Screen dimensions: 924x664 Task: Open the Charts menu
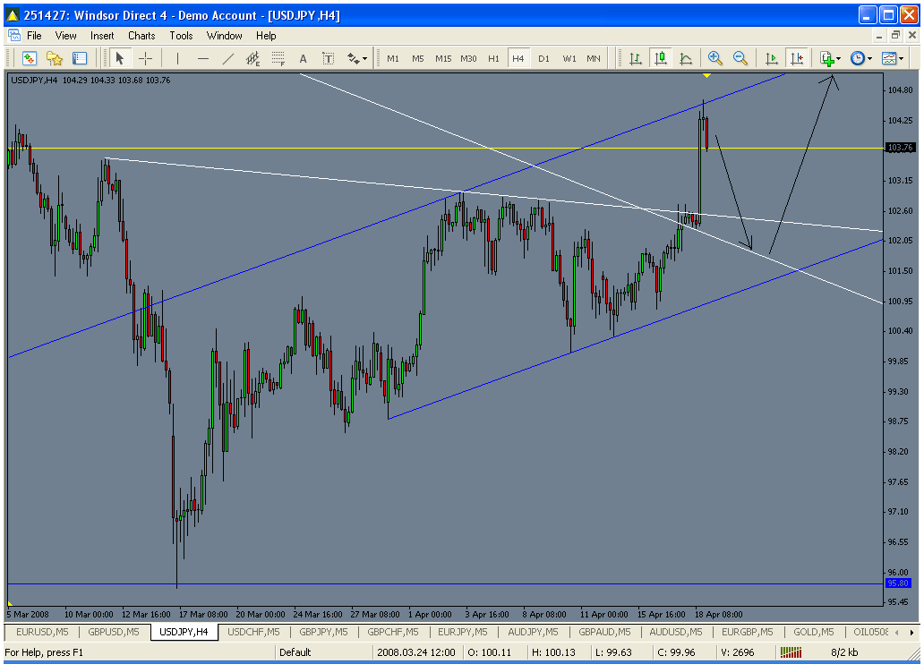point(141,36)
